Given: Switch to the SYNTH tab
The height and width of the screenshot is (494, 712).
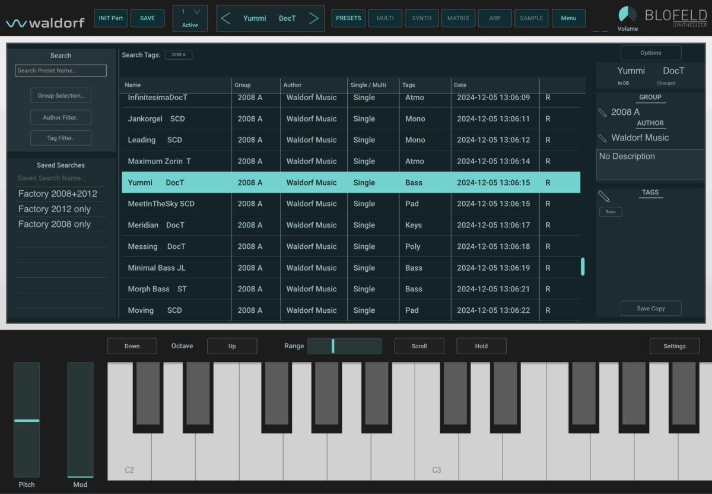Looking at the screenshot, I should (x=421, y=18).
